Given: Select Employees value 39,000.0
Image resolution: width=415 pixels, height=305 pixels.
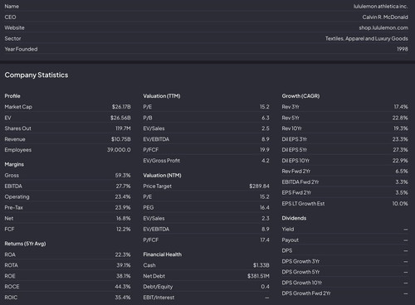Looking at the screenshot, I should 119,150.
